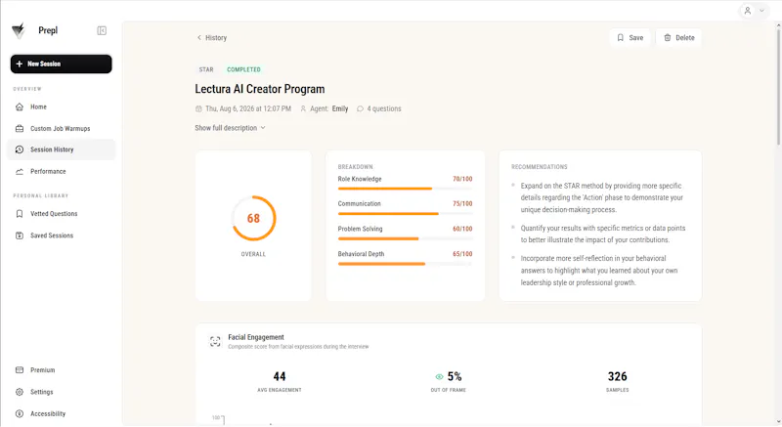This screenshot has height=427, width=782.
Task: Click the Problem Solving progress bar
Action: coord(405,238)
